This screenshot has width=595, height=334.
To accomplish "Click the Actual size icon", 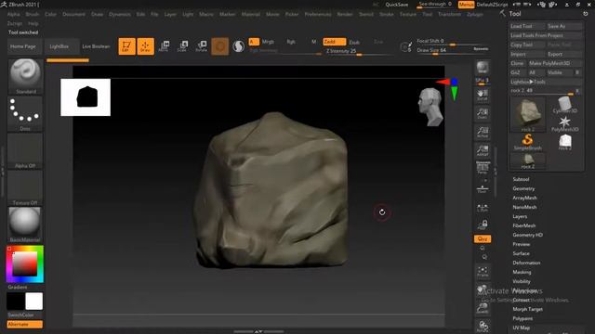I will coord(483,132).
